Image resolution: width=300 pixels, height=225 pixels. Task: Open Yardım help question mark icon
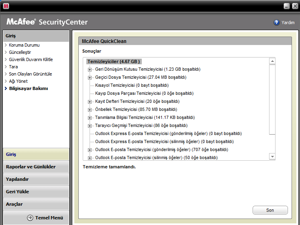pyautogui.click(x=276, y=22)
